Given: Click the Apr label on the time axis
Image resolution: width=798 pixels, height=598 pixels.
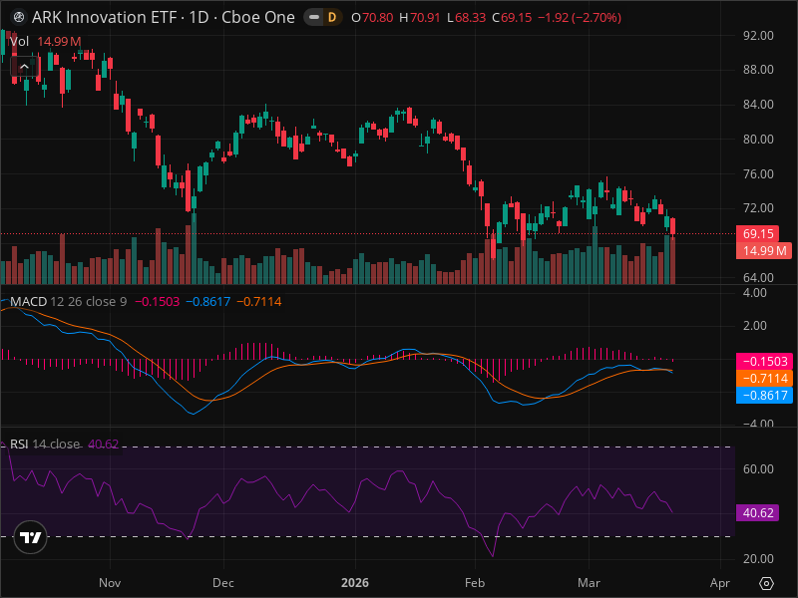Looking at the screenshot, I should coord(719,583).
